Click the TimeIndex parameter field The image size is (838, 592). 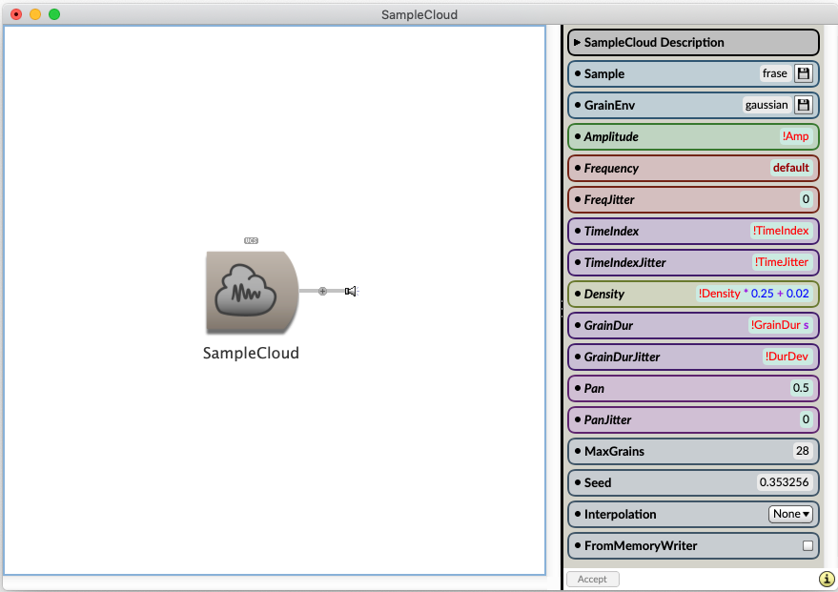781,231
